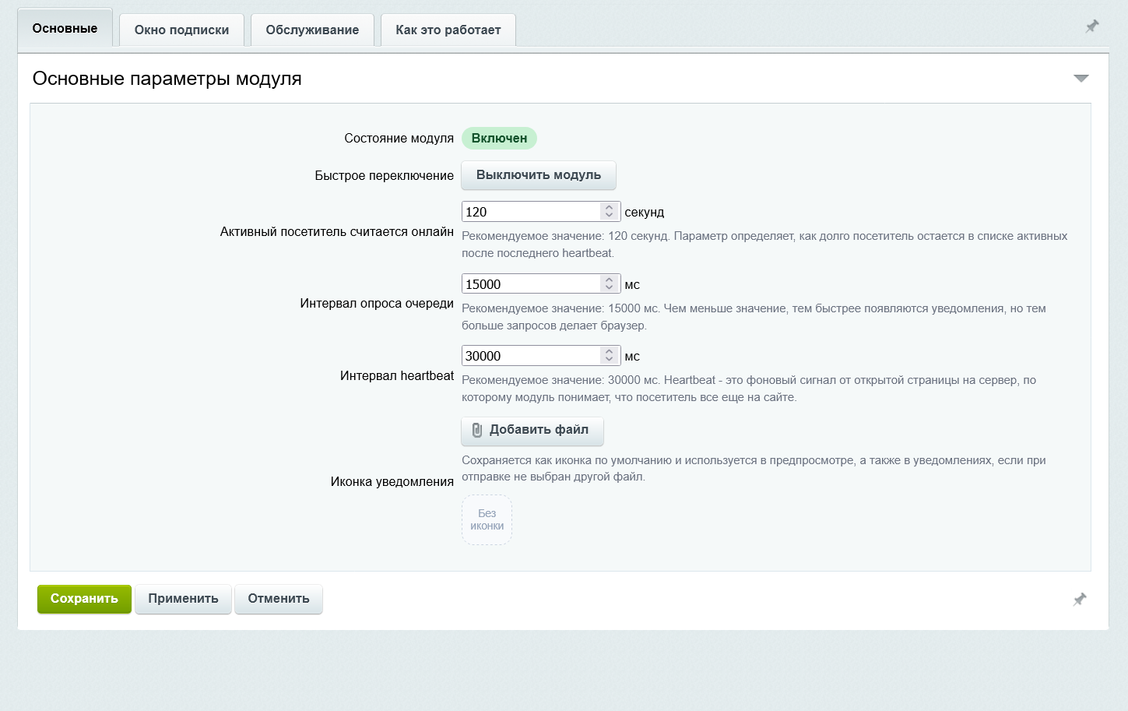Click the Применить button

(x=183, y=599)
